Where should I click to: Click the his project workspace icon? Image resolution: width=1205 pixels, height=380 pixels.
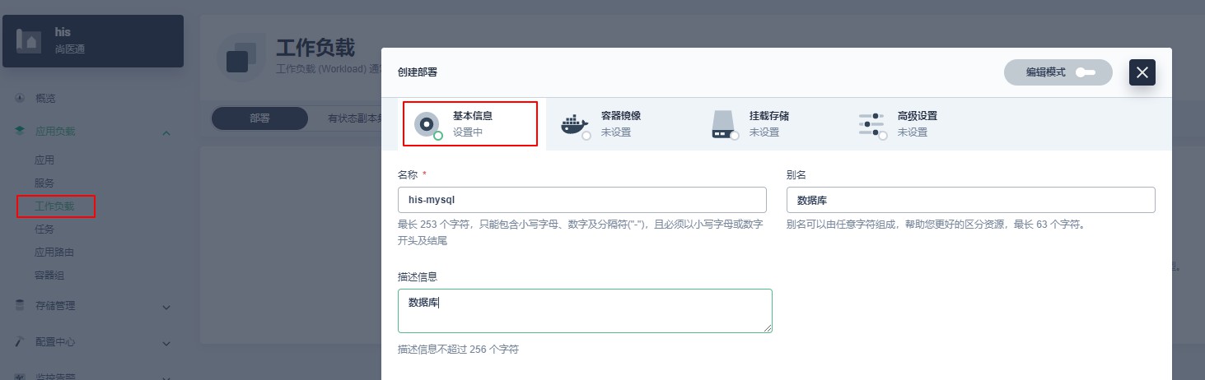pos(28,40)
